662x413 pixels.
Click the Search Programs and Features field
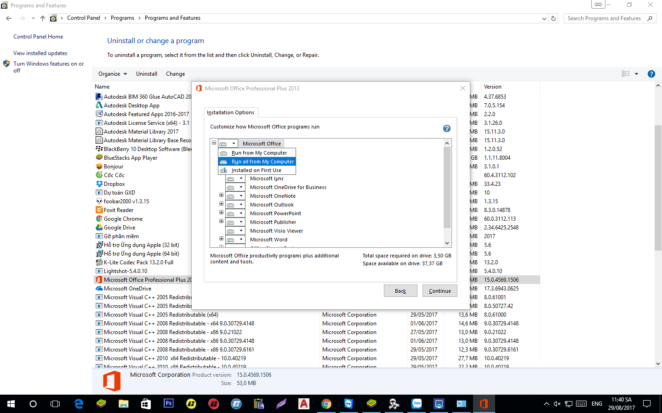604,18
